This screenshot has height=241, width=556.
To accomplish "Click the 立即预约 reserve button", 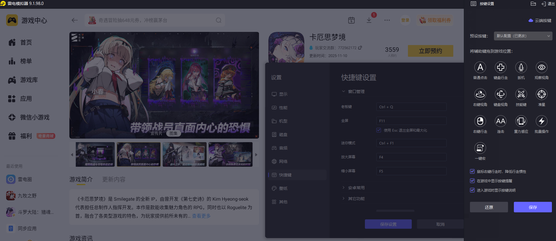I will tap(430, 51).
